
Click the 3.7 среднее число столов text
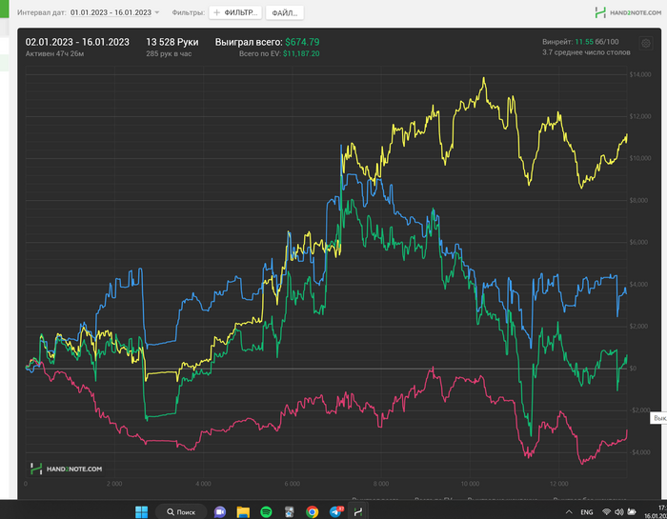pyautogui.click(x=586, y=52)
